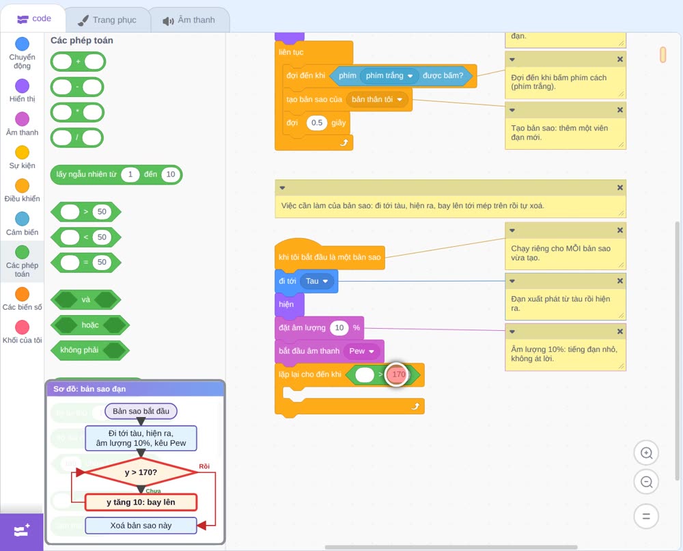Open the Khối của tôi category
683x551 pixels.
click(23, 332)
